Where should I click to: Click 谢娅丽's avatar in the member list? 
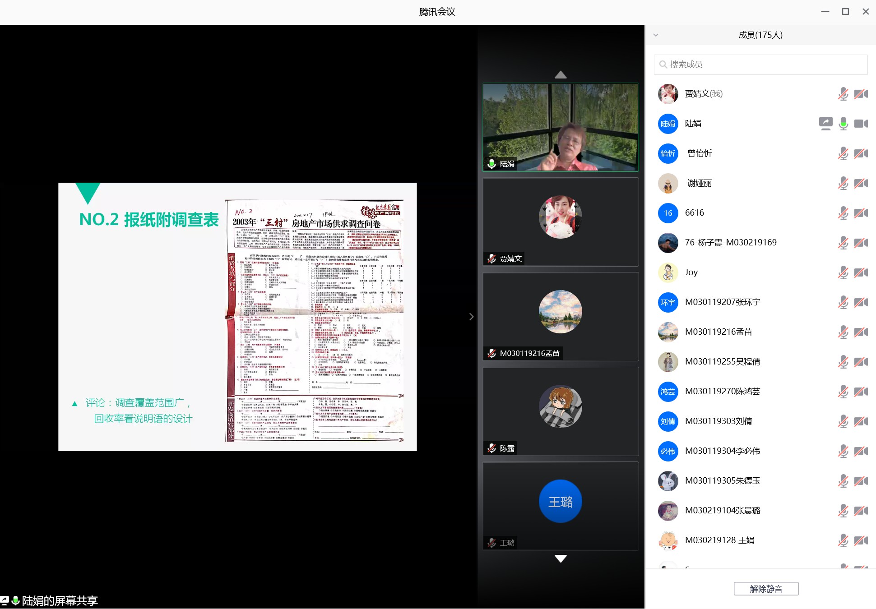(x=668, y=183)
